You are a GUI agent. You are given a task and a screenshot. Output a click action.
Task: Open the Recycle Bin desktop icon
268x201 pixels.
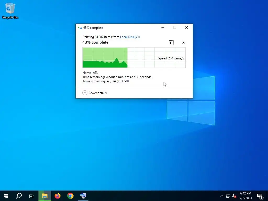click(10, 10)
